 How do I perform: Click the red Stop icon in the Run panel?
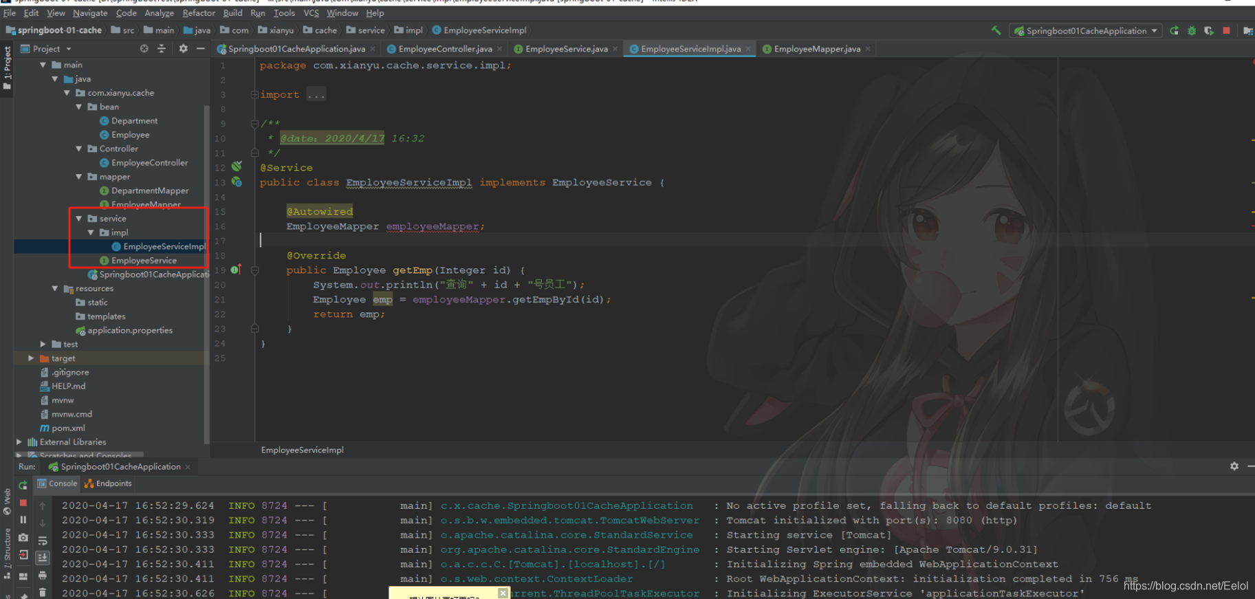tap(23, 503)
